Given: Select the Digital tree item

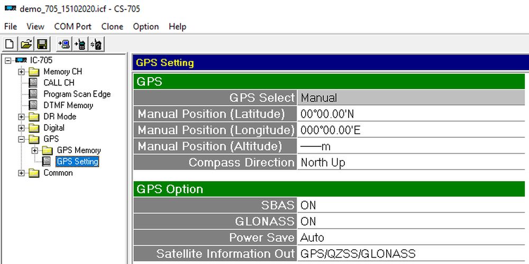Looking at the screenshot, I should click(54, 128).
